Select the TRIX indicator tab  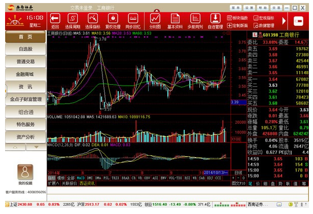pyautogui.click(x=115, y=178)
